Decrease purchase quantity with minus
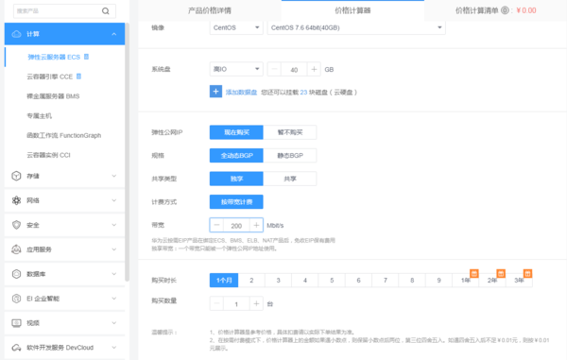567x360 pixels. click(x=216, y=303)
